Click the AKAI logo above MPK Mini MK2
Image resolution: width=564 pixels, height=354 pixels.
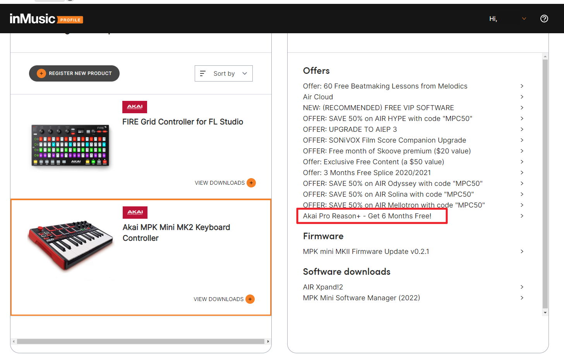(135, 213)
